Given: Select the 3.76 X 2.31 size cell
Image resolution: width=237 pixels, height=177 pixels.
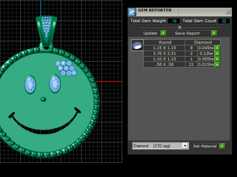Looking at the screenshot, I should [x=164, y=54].
